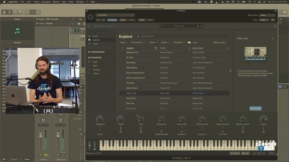Click the Edit Preset button
This screenshot has height=162, width=289.
(256, 108)
